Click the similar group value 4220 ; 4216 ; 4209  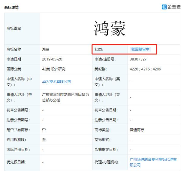(x=145, y=69)
